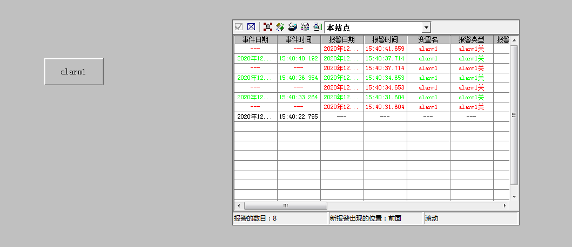Click the blue crossed-box delete icon
The width and height of the screenshot is (572, 247).
(251, 27)
